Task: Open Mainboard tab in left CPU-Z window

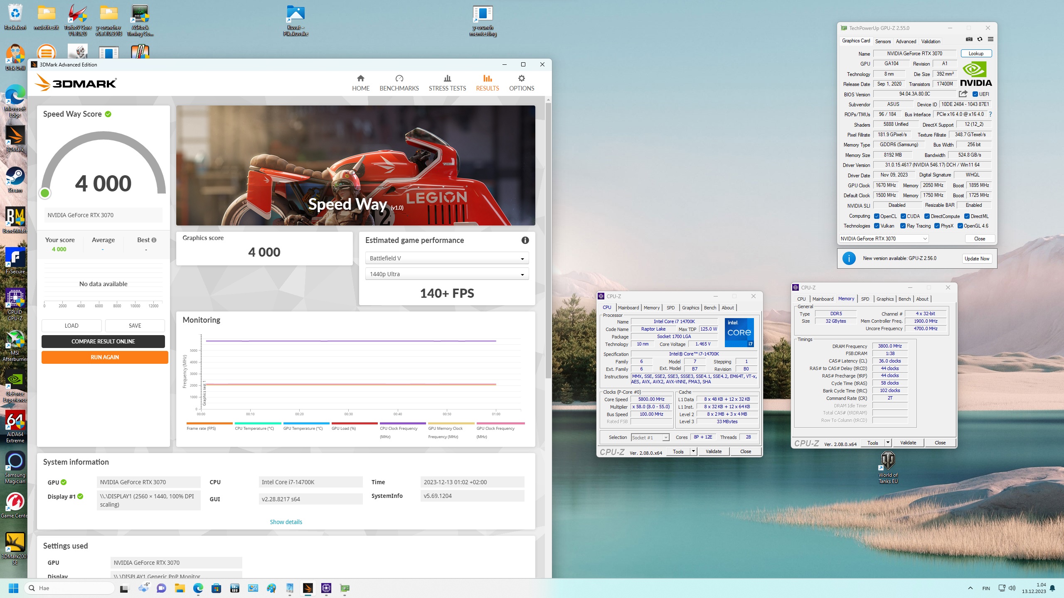Action: coord(628,308)
